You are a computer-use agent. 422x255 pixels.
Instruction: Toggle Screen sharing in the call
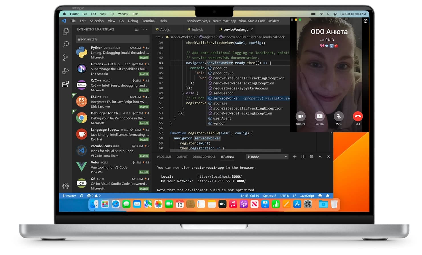(319, 116)
